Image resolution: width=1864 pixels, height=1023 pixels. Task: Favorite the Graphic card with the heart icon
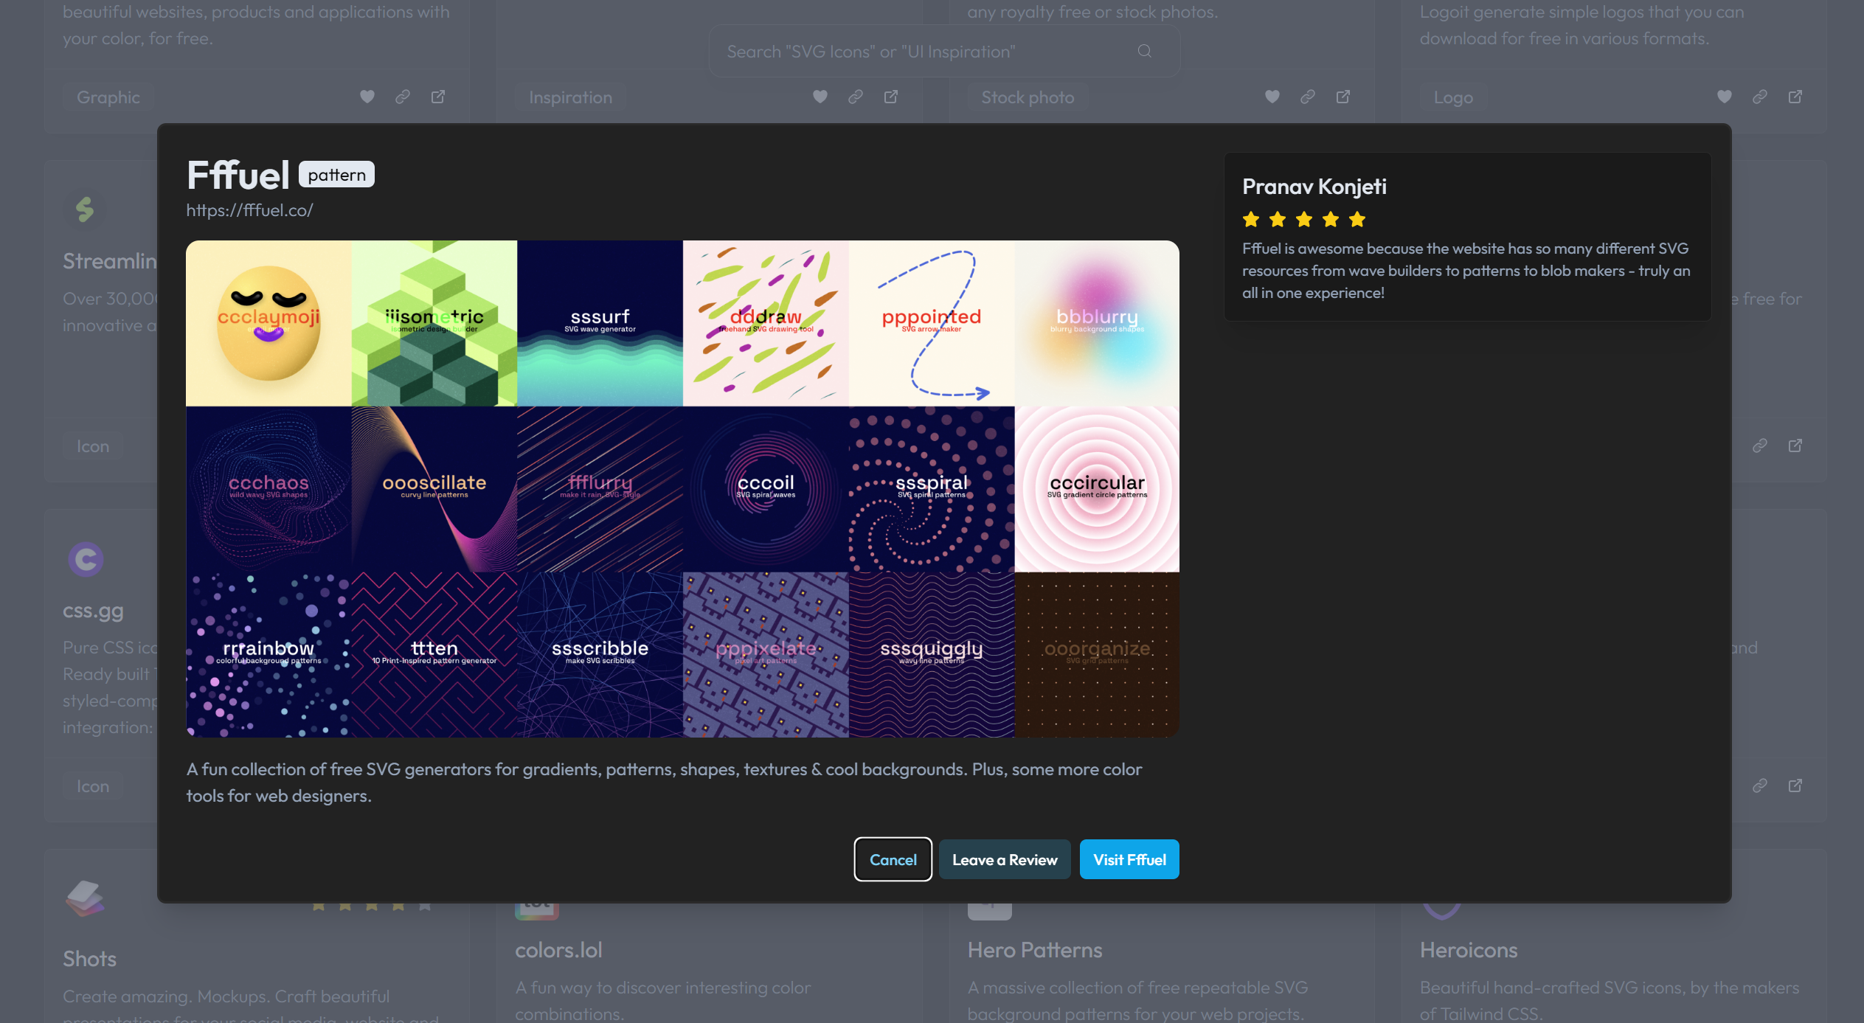(367, 97)
